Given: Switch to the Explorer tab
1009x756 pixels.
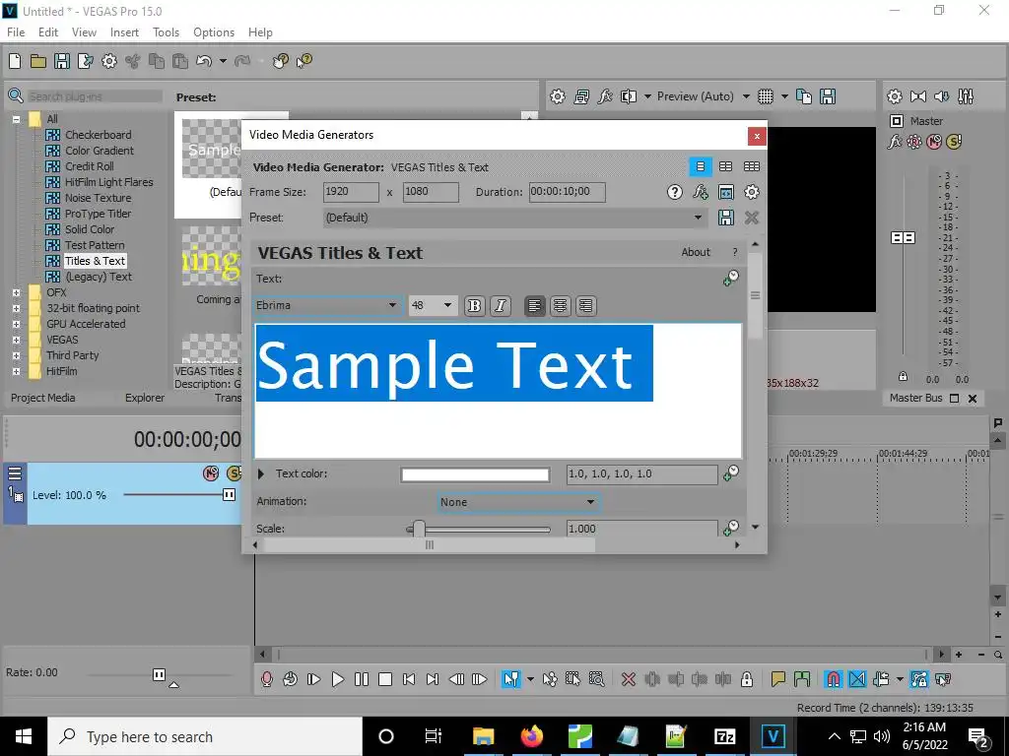Looking at the screenshot, I should click(145, 398).
